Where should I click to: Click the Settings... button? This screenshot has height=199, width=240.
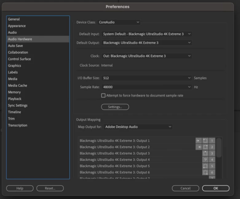point(115,107)
